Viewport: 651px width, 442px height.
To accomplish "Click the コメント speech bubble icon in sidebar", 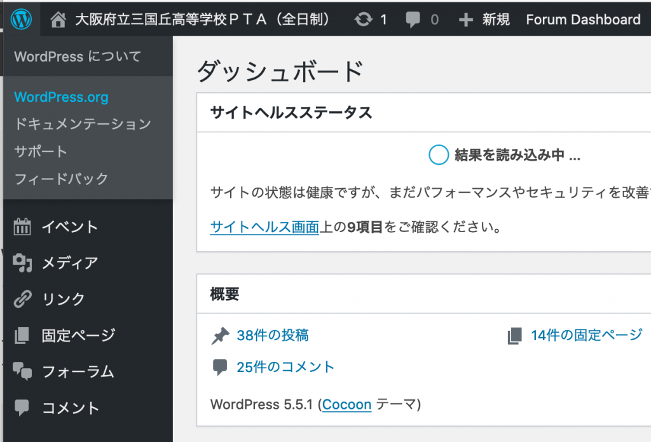I will (x=22, y=408).
